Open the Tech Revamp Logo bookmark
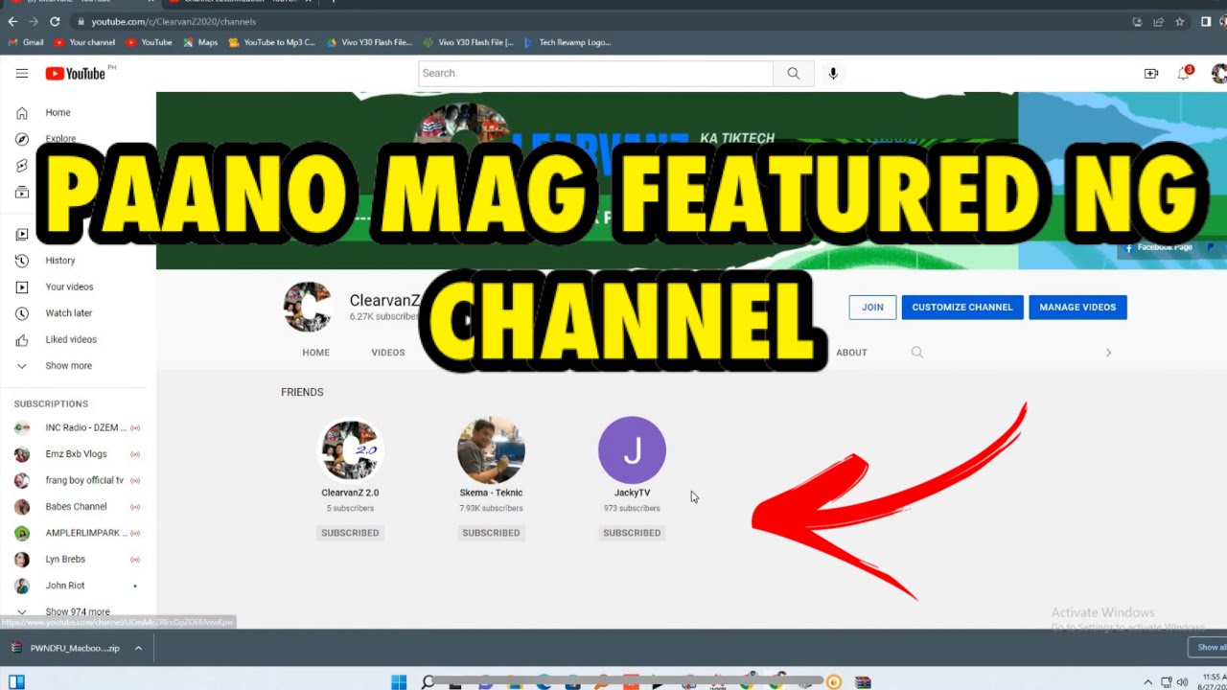1227x690 pixels. [567, 42]
